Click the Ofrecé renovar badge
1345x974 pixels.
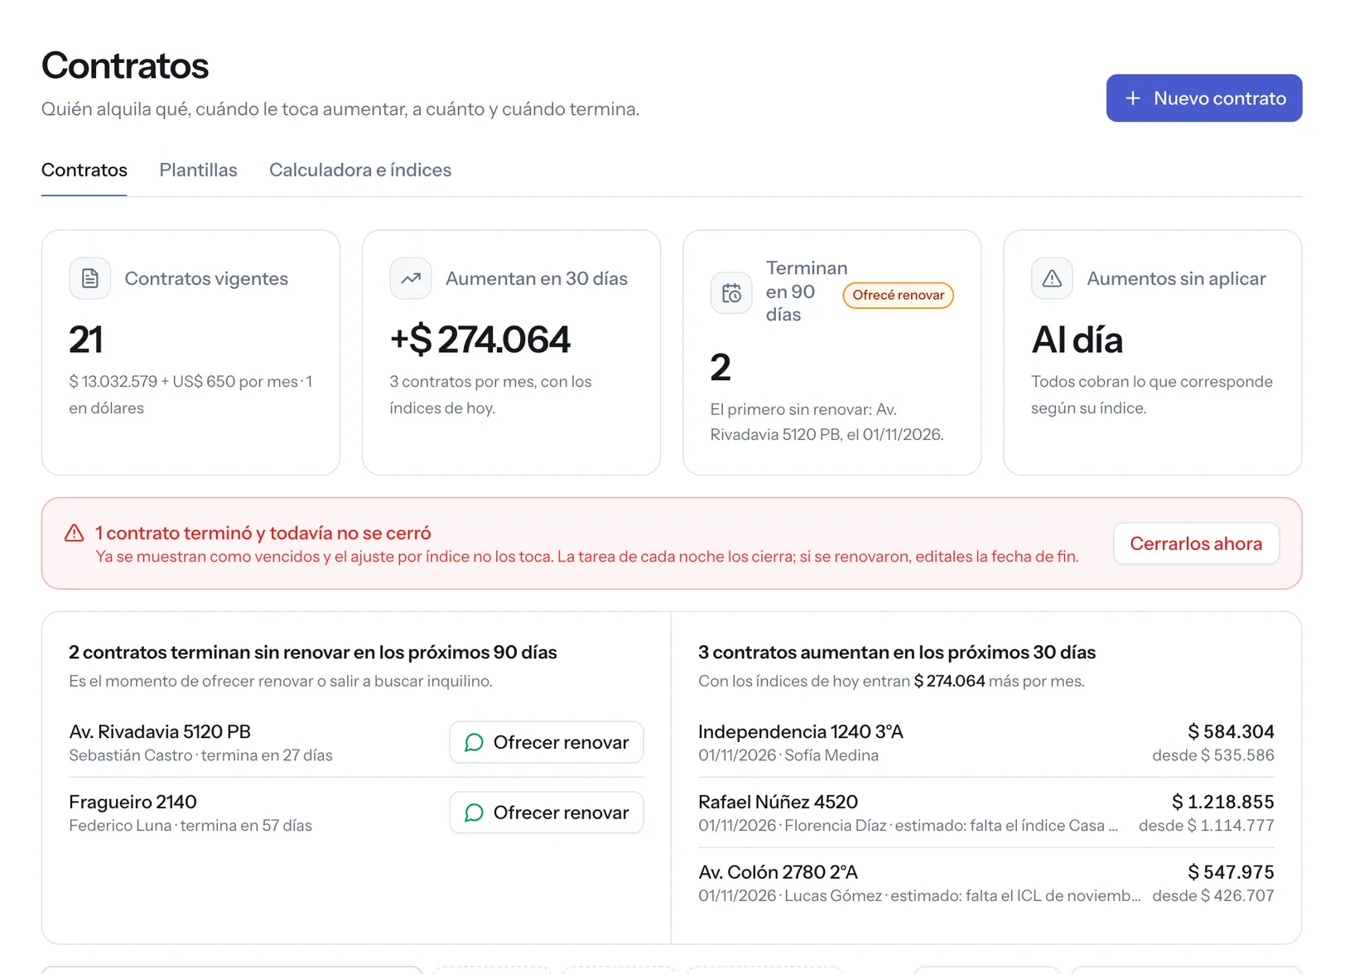[x=898, y=295]
